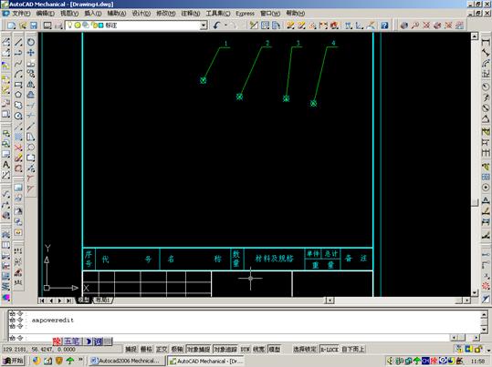Viewport: 492px width, 367px height.
Task: Open the 工具集 menu
Action: click(x=218, y=14)
